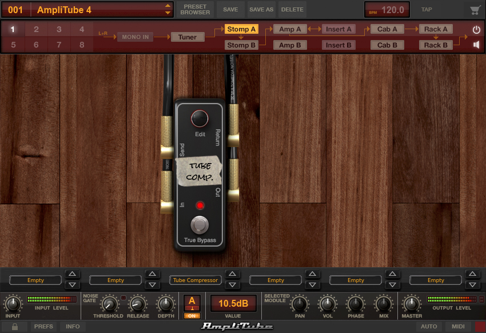This screenshot has height=333, width=486.
Task: Open the shopping cart store icon
Action: point(475,10)
